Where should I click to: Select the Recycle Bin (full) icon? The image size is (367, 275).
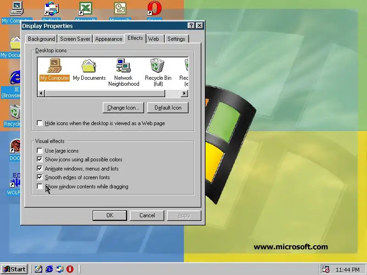click(x=158, y=72)
